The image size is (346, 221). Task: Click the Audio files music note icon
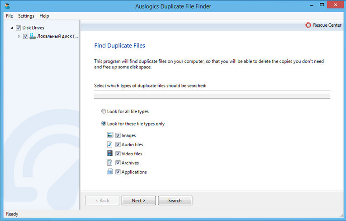(110, 144)
